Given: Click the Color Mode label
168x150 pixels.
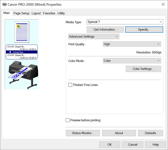Looking at the screenshot, I should point(77,61).
